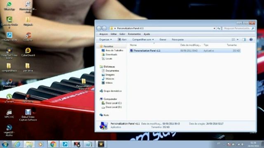The width and height of the screenshot is (264, 148).
Task: Launch Google Chrome from the taskbar
Action: click(53, 144)
